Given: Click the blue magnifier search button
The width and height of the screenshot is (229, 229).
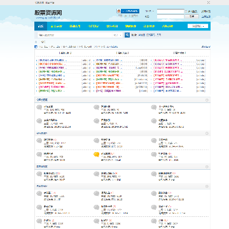Looking at the screenshot, I should click(x=127, y=35).
